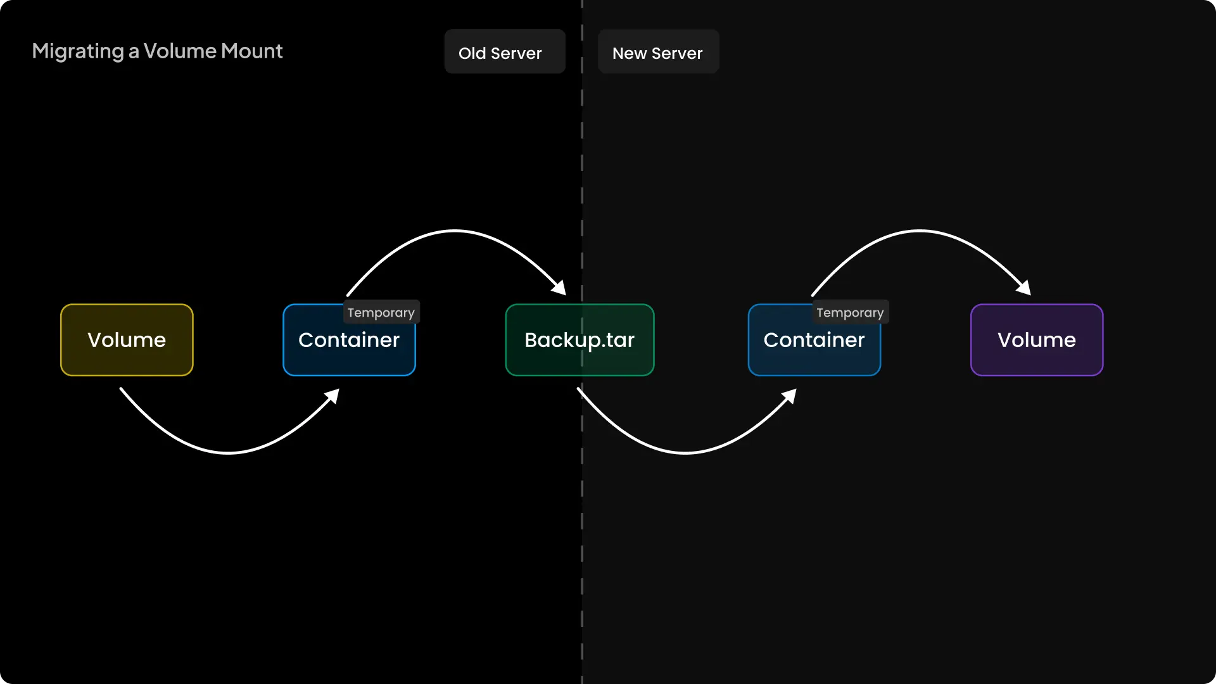Click the New Server label button
This screenshot has height=684, width=1216.
[657, 53]
